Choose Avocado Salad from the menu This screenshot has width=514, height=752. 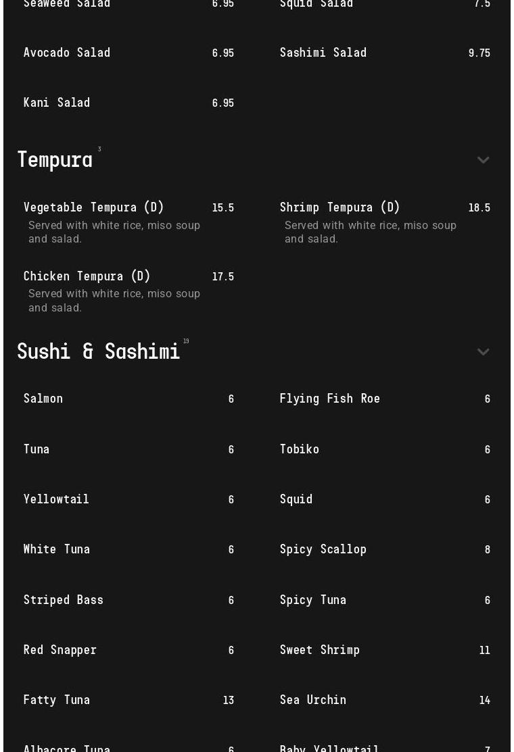67,53
